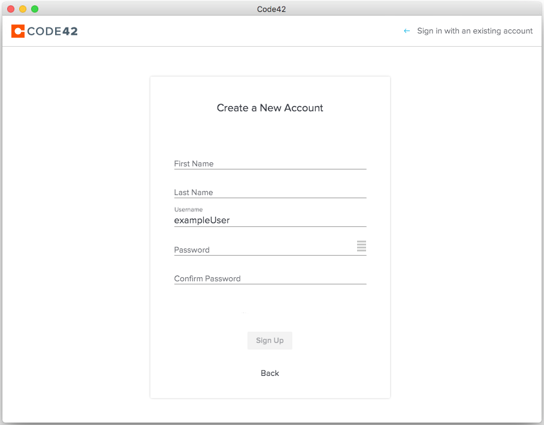Click inside the First Name input field
The image size is (544, 425).
270,163
